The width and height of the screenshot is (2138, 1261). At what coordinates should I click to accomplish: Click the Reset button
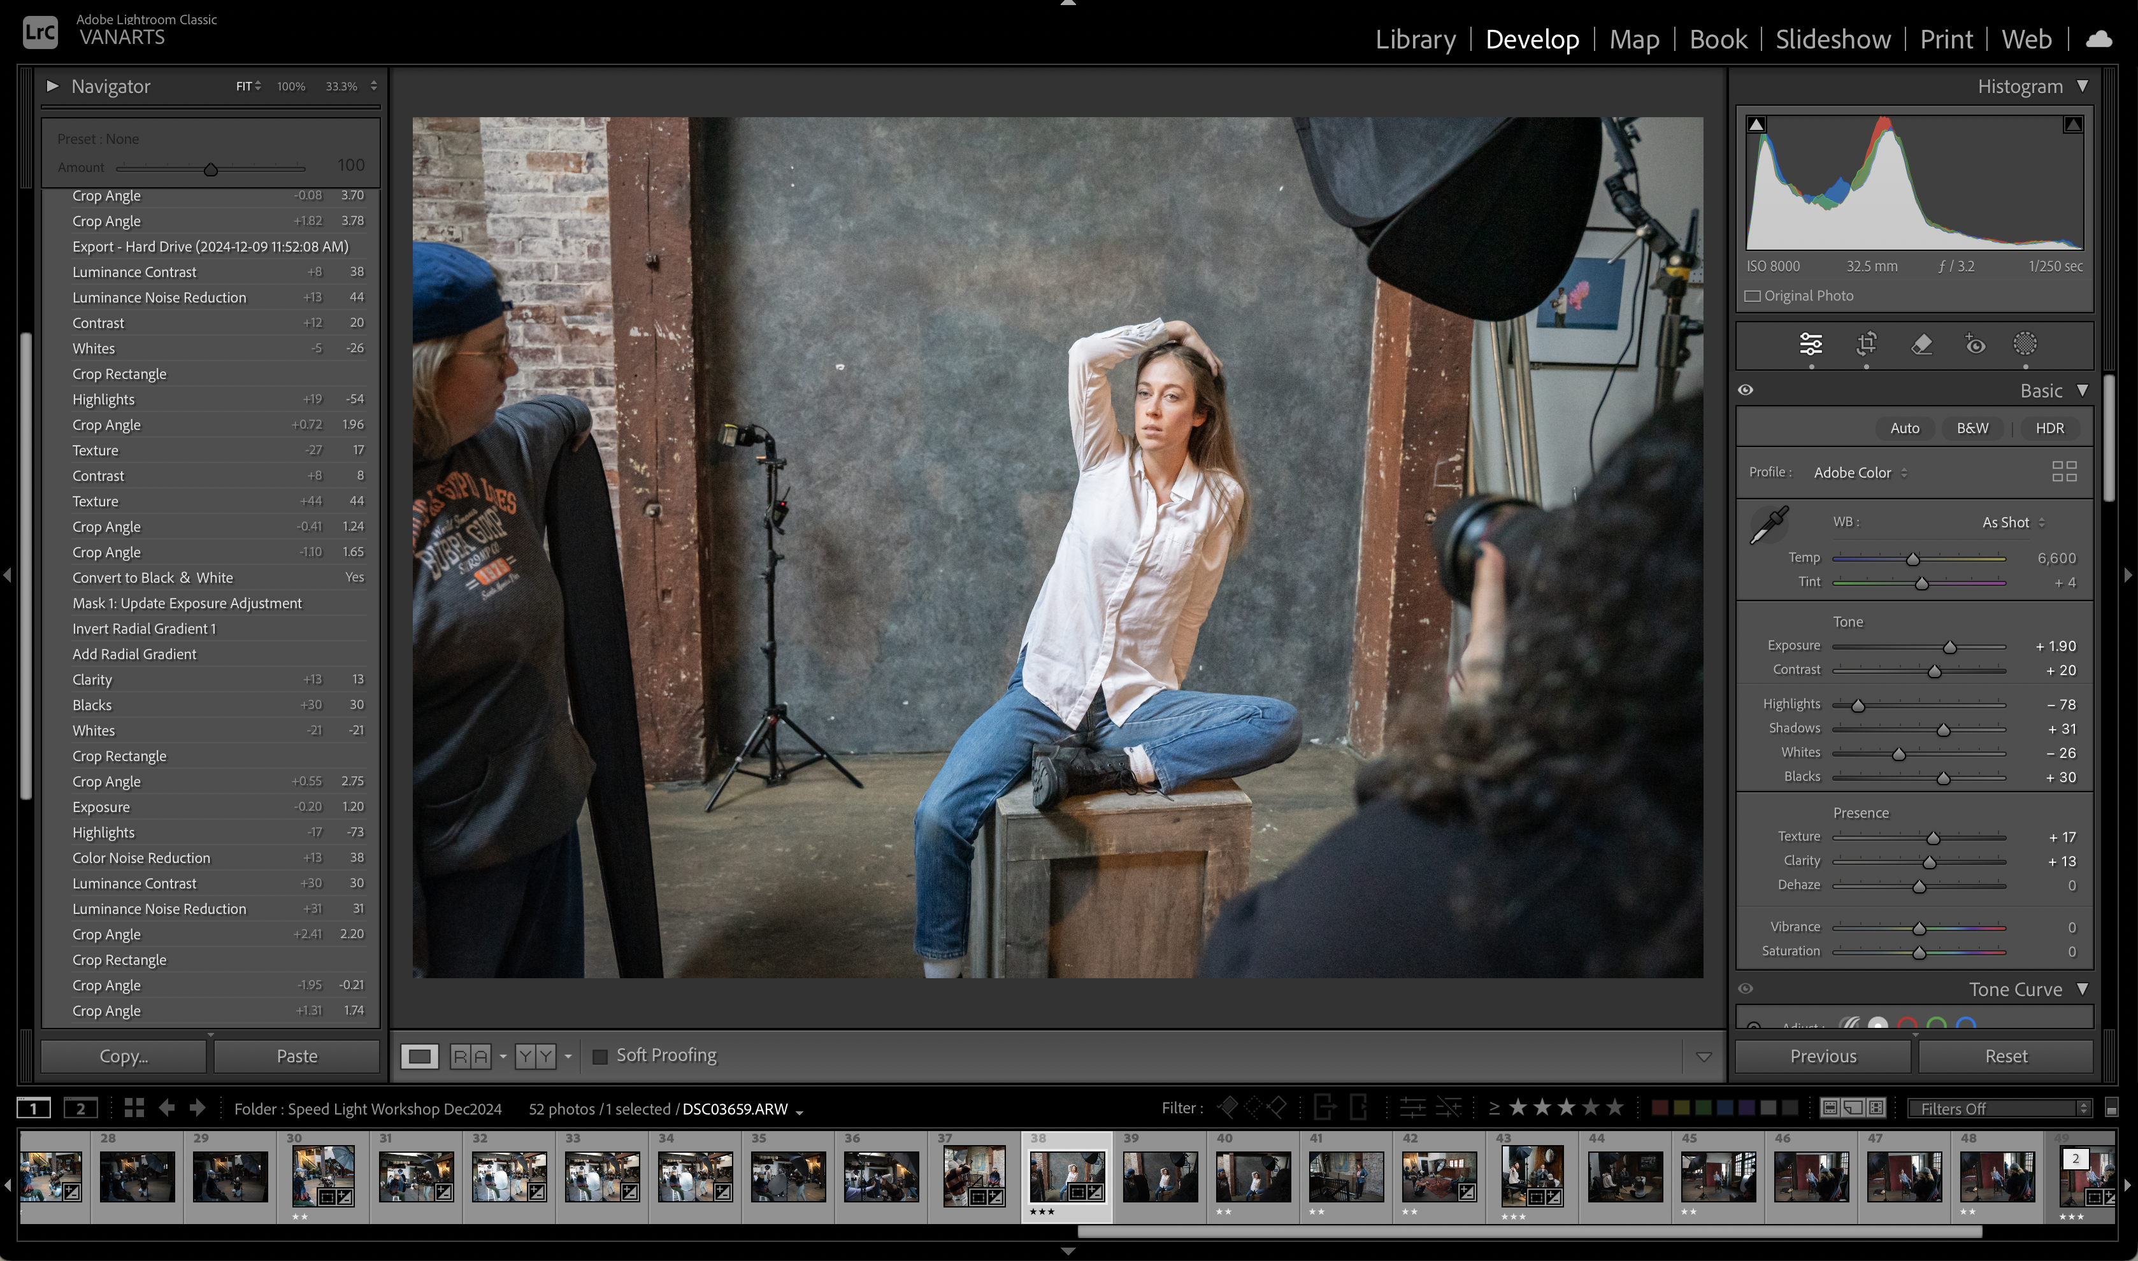point(2005,1056)
